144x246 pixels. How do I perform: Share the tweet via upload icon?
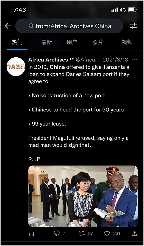click(x=134, y=233)
